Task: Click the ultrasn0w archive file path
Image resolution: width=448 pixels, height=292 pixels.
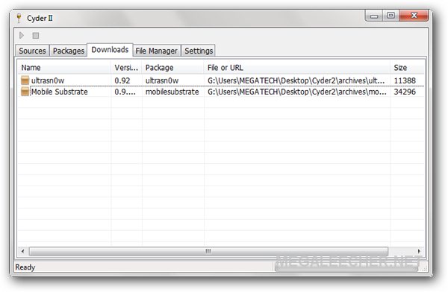Action: 296,80
